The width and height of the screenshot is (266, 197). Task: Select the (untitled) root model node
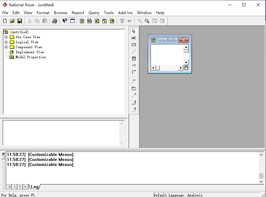pos(19,32)
